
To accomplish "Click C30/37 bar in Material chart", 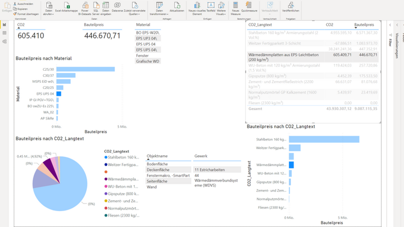I will (66, 75).
